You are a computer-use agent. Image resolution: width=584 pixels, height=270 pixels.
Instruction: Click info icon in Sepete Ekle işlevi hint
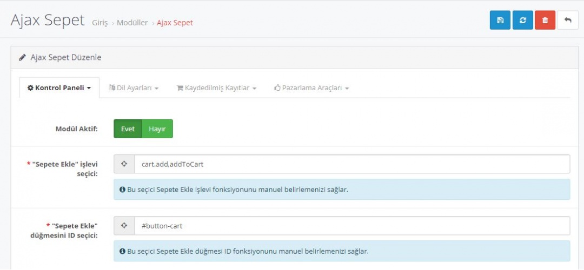click(122, 190)
